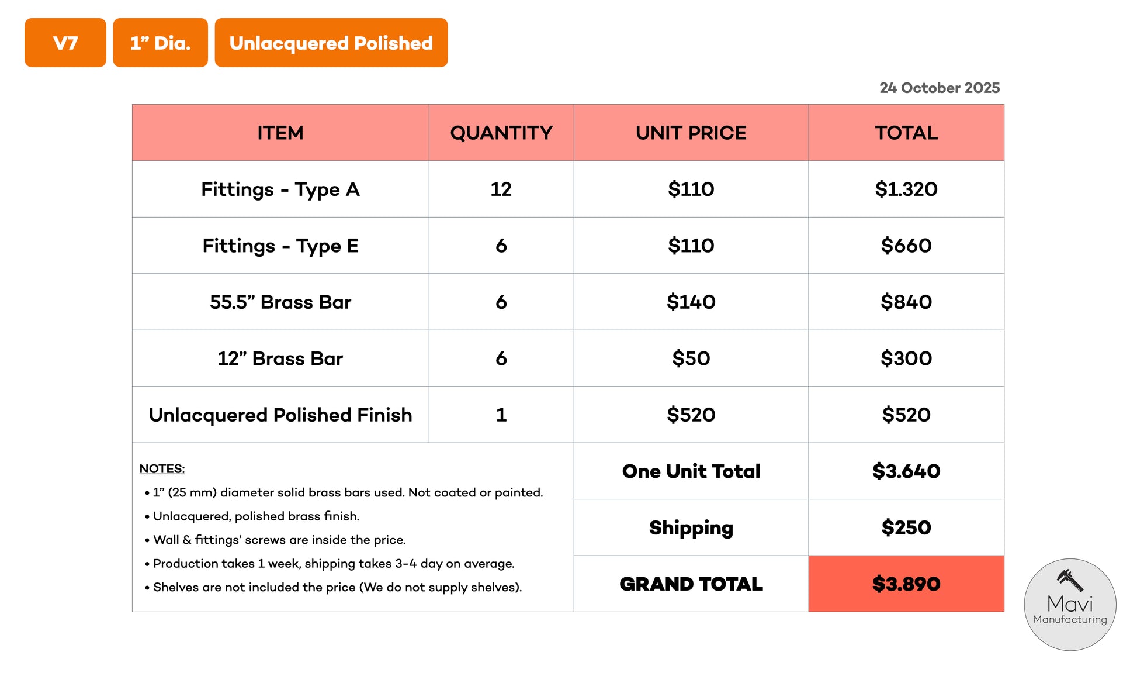The height and width of the screenshot is (683, 1137).
Task: Select the ITEM column header
Action: coord(280,133)
